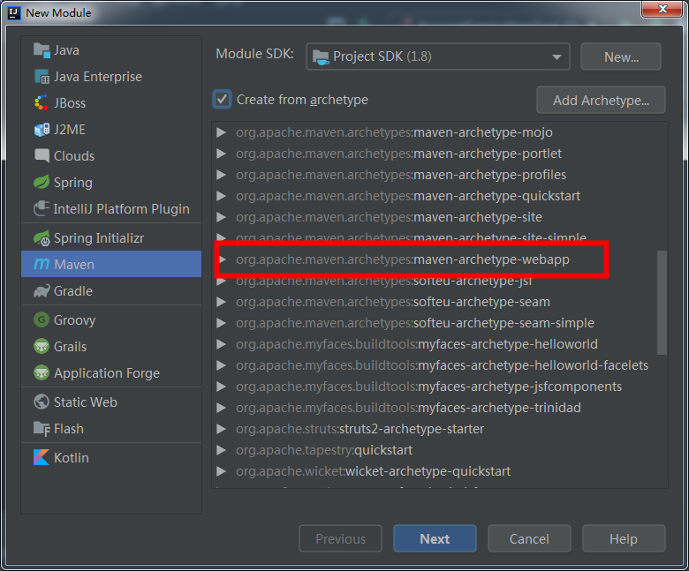Open the Module SDK dropdown
This screenshot has height=571, width=689.
click(437, 56)
